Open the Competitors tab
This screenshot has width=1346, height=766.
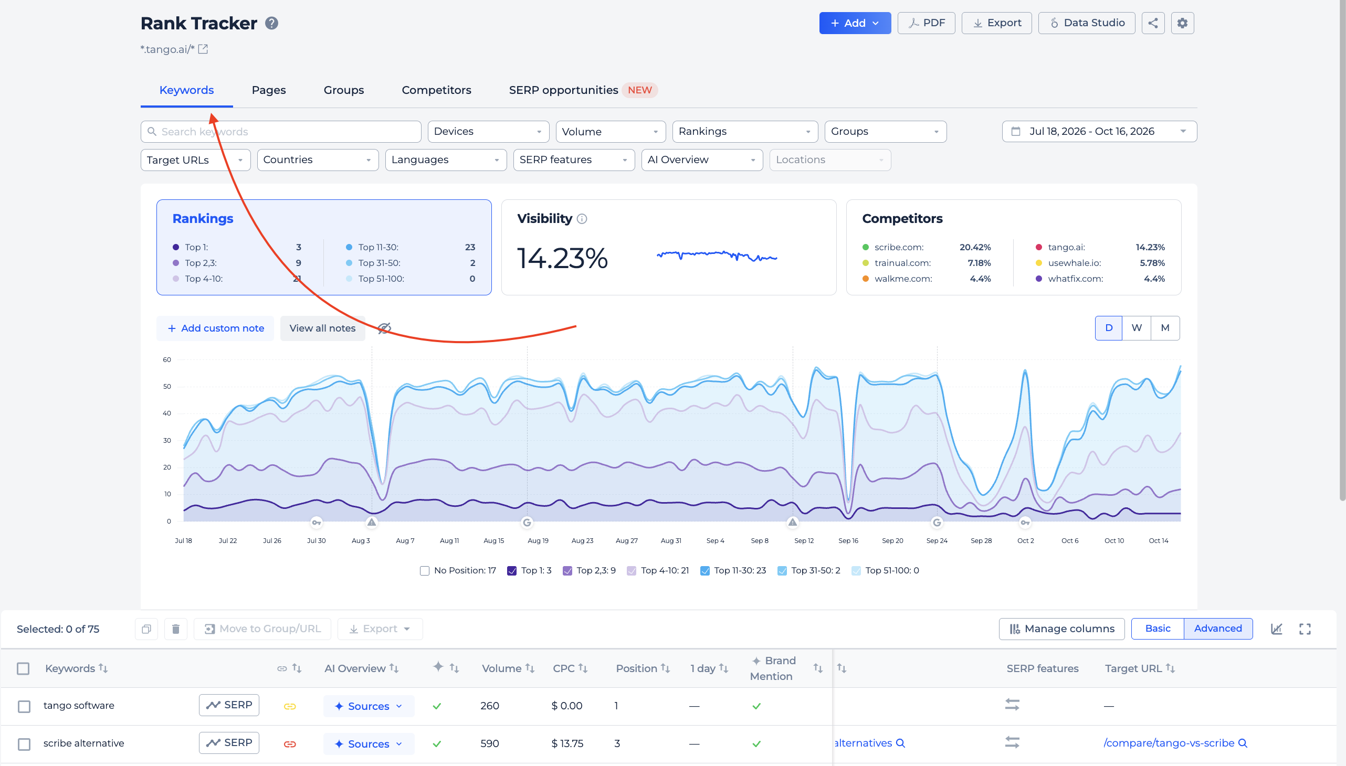(436, 90)
